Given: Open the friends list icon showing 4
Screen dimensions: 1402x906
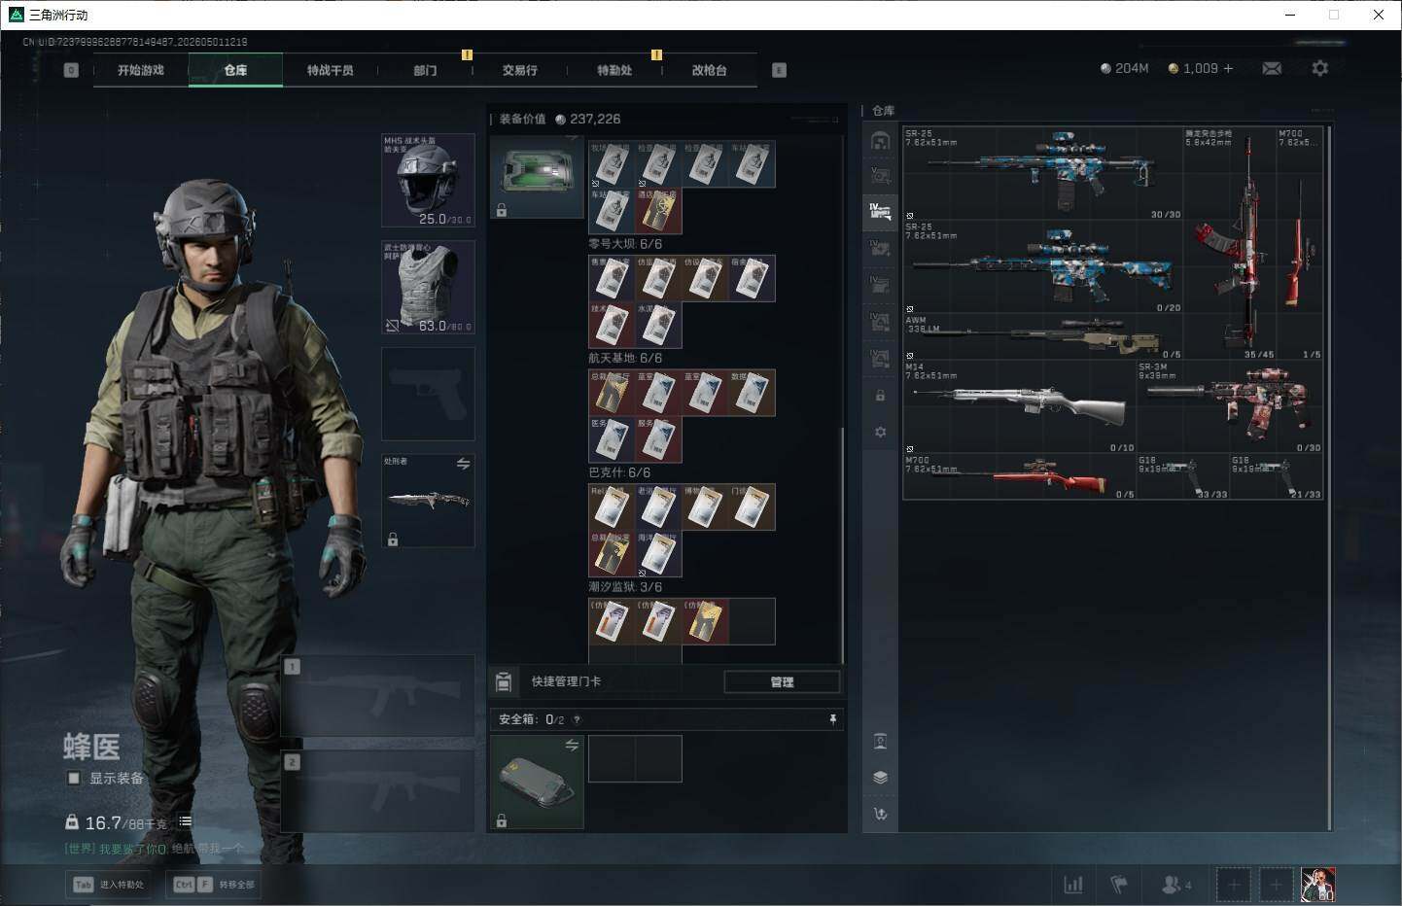Looking at the screenshot, I should (x=1176, y=885).
